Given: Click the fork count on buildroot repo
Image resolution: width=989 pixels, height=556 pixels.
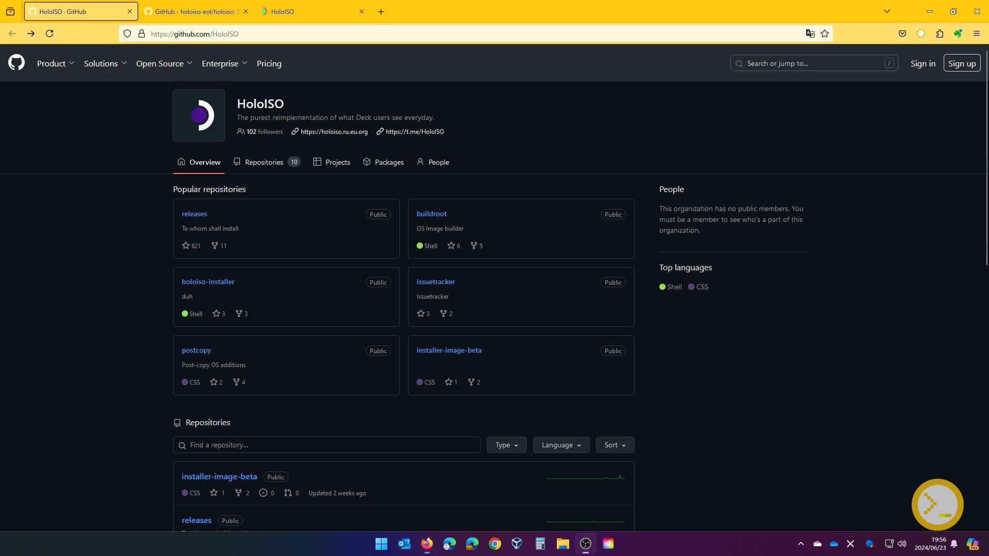Looking at the screenshot, I should click(x=476, y=246).
